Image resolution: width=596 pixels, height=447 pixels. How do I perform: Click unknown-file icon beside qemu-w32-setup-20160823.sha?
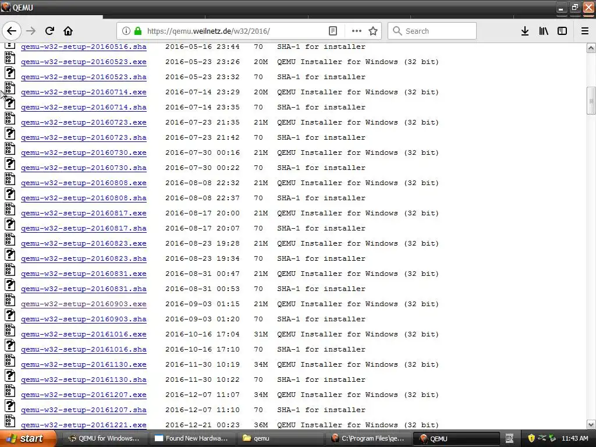tap(10, 255)
